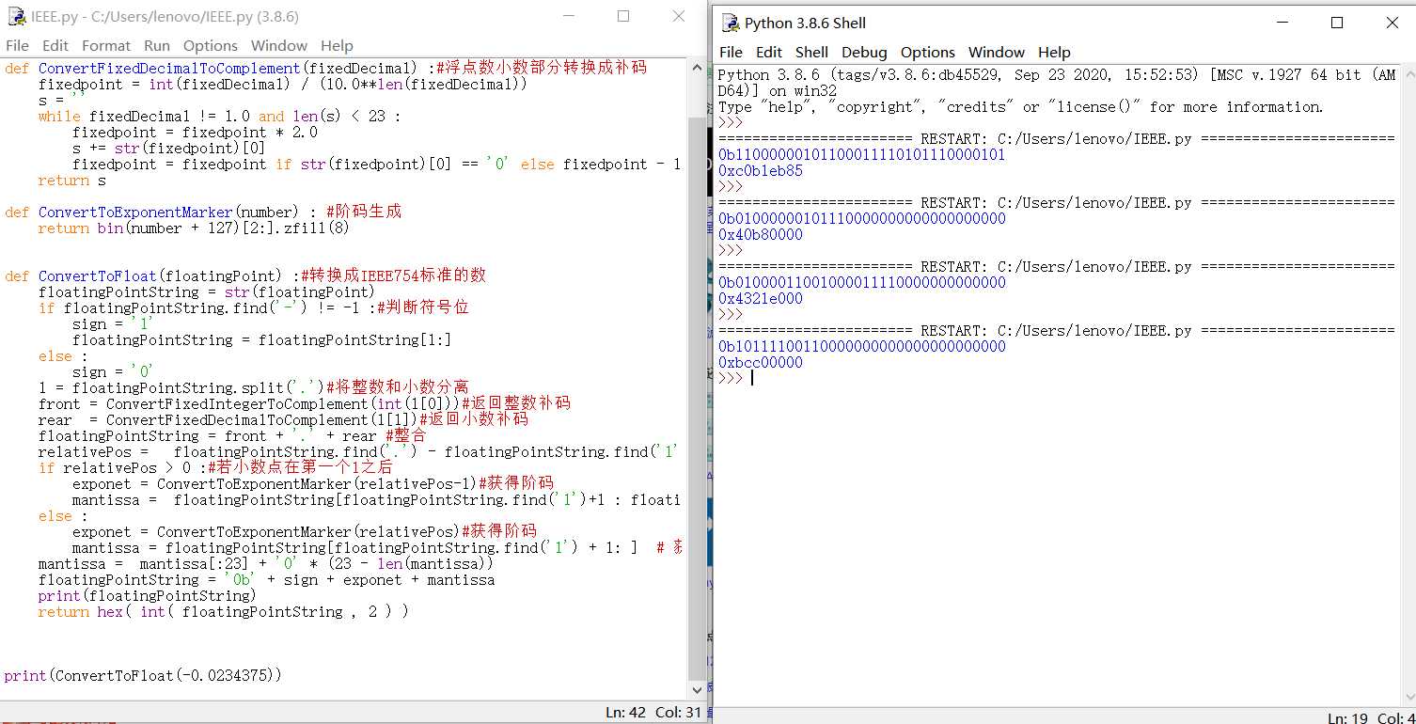Screen dimensions: 1416x724
Task: Open File menu in Python Shell window
Action: click(731, 53)
